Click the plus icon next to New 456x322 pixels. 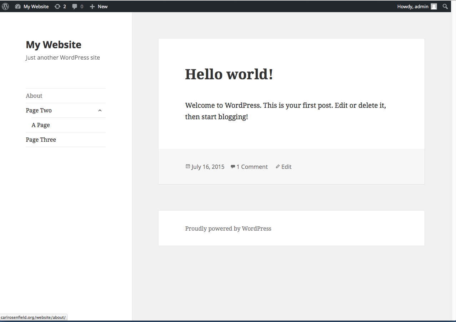point(92,6)
